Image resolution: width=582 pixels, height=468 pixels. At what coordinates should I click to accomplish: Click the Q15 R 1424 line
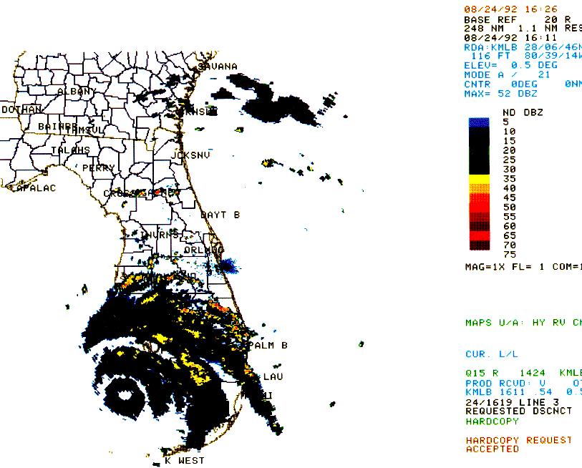click(523, 373)
